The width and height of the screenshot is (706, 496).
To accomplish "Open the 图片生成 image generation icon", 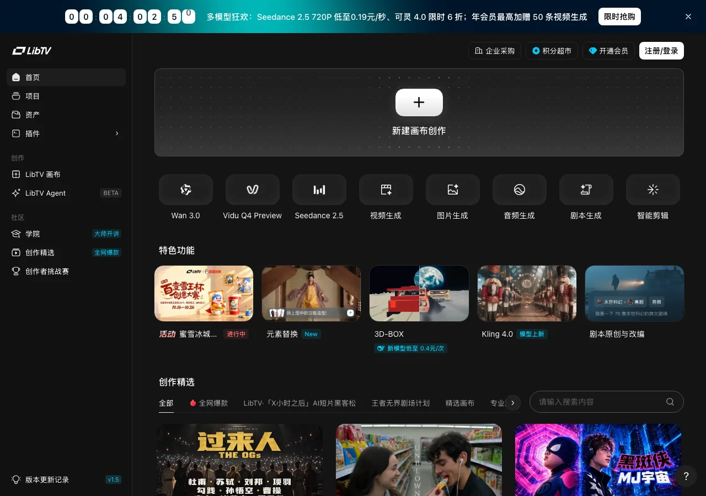I will 453,190.
